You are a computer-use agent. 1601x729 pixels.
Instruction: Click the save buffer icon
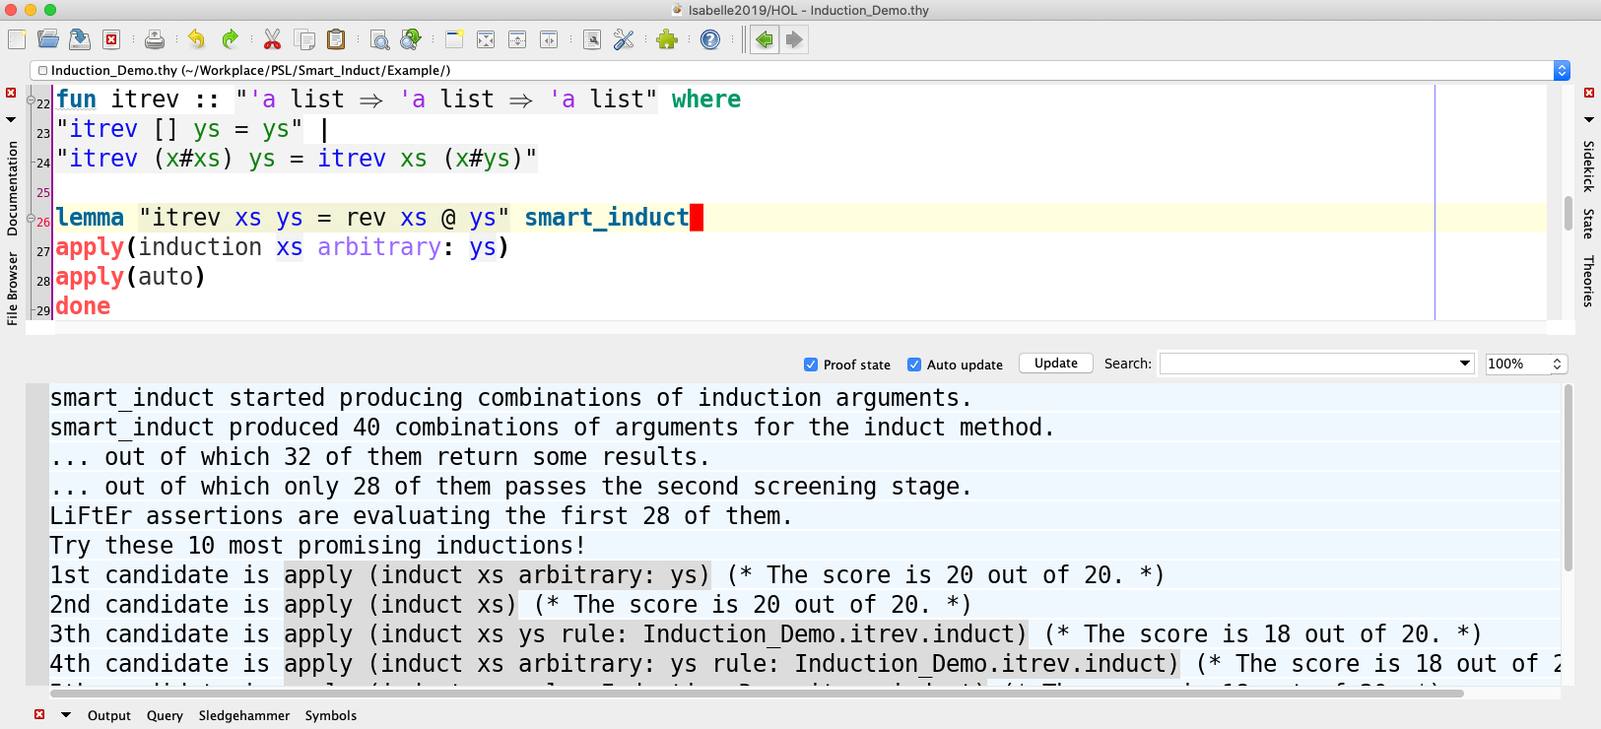pos(80,39)
